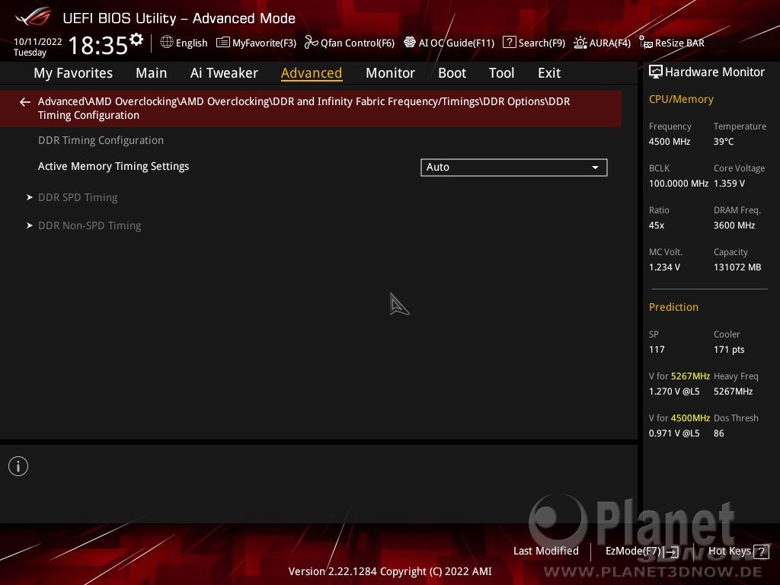Click the 45x ratio value
780x585 pixels.
click(x=656, y=225)
